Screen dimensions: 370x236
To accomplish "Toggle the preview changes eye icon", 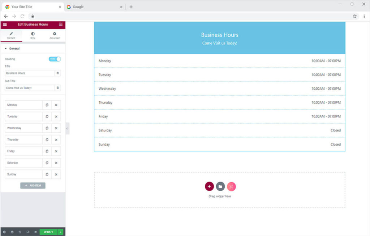I will point(35,232).
